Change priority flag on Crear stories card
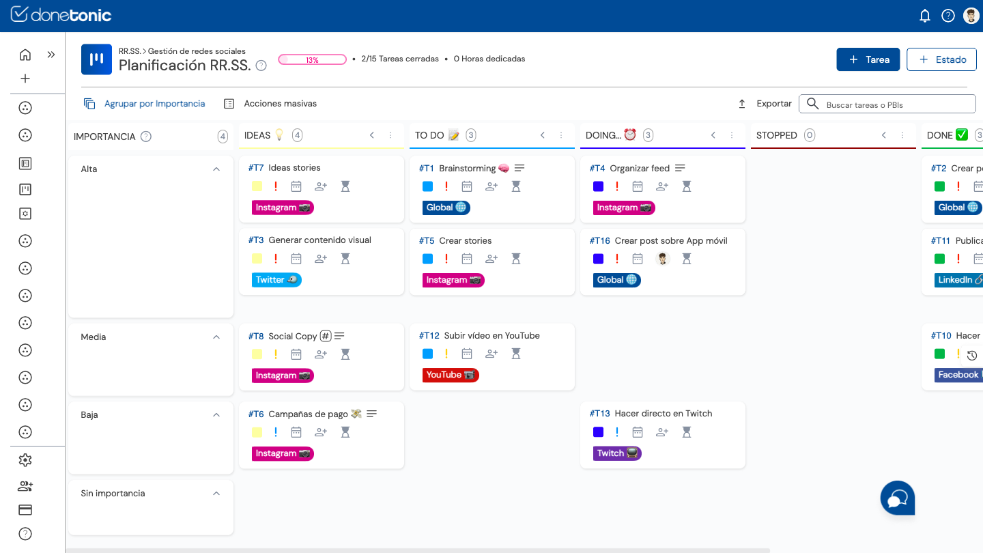The width and height of the screenshot is (983, 553). (446, 259)
